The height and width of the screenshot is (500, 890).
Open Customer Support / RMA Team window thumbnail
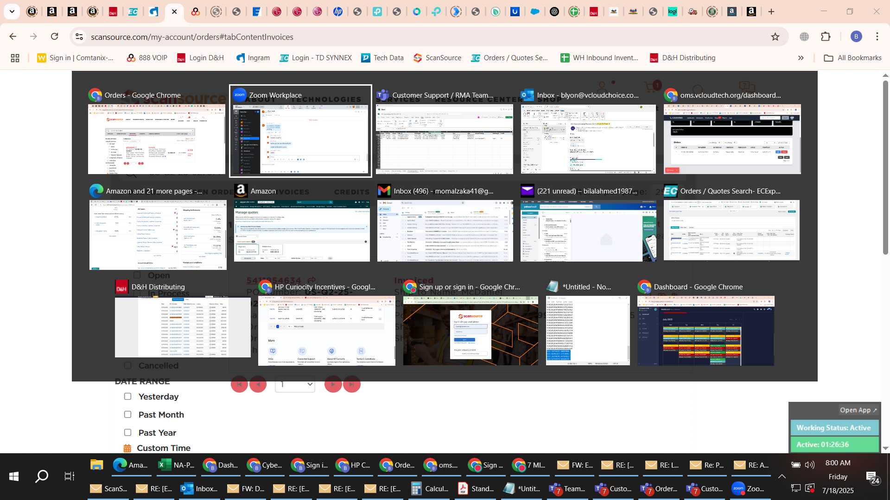click(x=444, y=131)
